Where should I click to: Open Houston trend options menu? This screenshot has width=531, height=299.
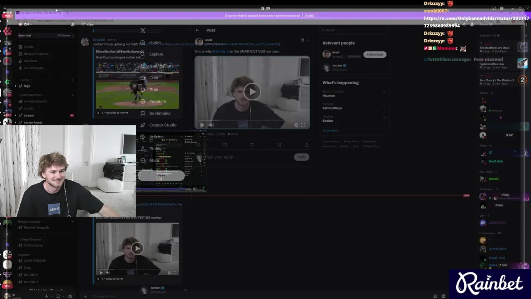tap(385, 92)
